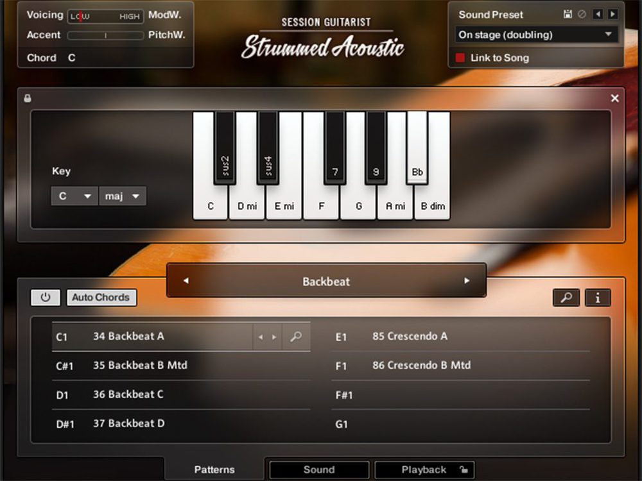642x481 pixels.
Task: Click the reset preset circle icon
Action: tap(582, 14)
